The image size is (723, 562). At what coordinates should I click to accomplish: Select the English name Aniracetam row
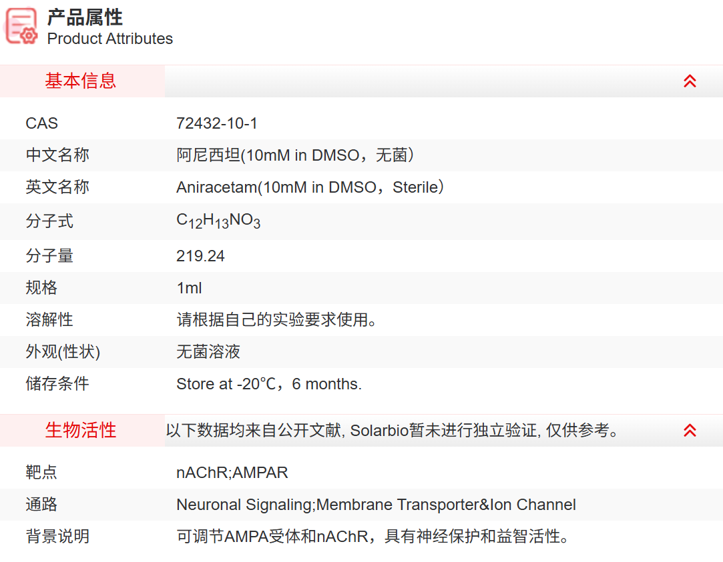[x=309, y=187]
